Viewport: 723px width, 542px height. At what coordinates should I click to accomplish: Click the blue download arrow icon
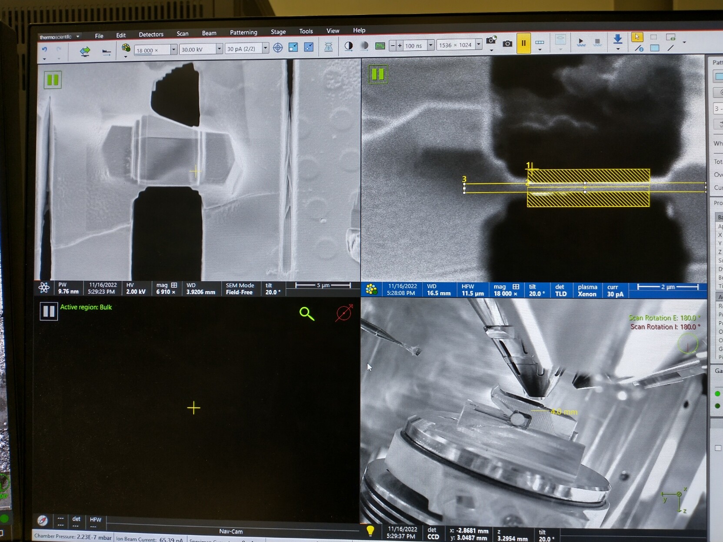[617, 39]
